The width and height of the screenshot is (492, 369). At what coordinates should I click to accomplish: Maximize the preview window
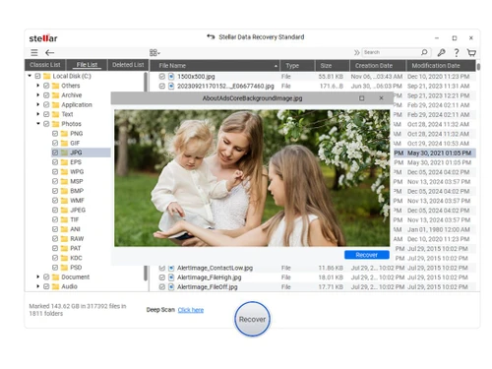coord(361,98)
